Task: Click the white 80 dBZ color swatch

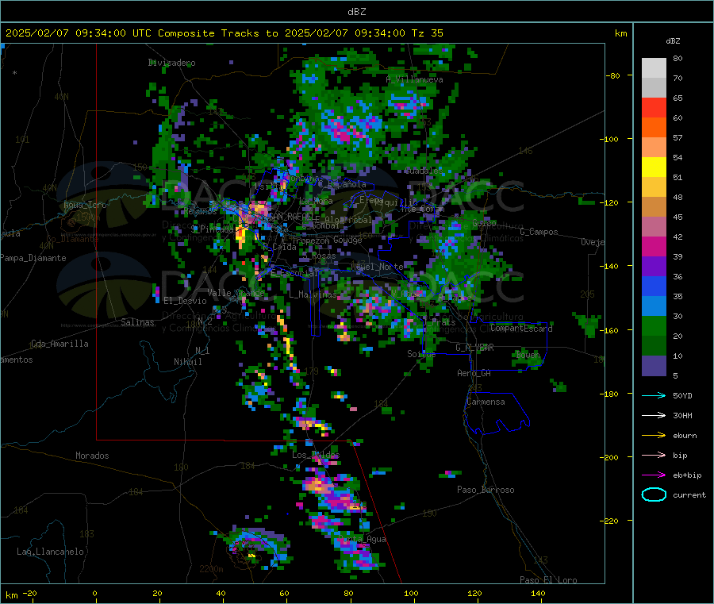Action: click(x=654, y=68)
